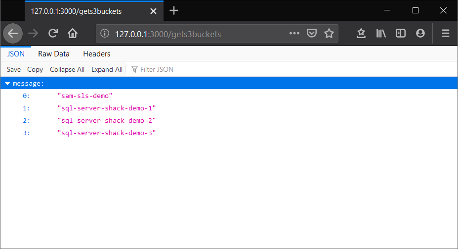Click Expand All in JSON viewer
Viewport: 458px width, 249px height.
(x=107, y=69)
